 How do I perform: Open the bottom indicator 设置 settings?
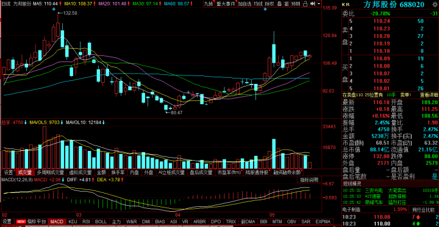[x=7, y=222]
